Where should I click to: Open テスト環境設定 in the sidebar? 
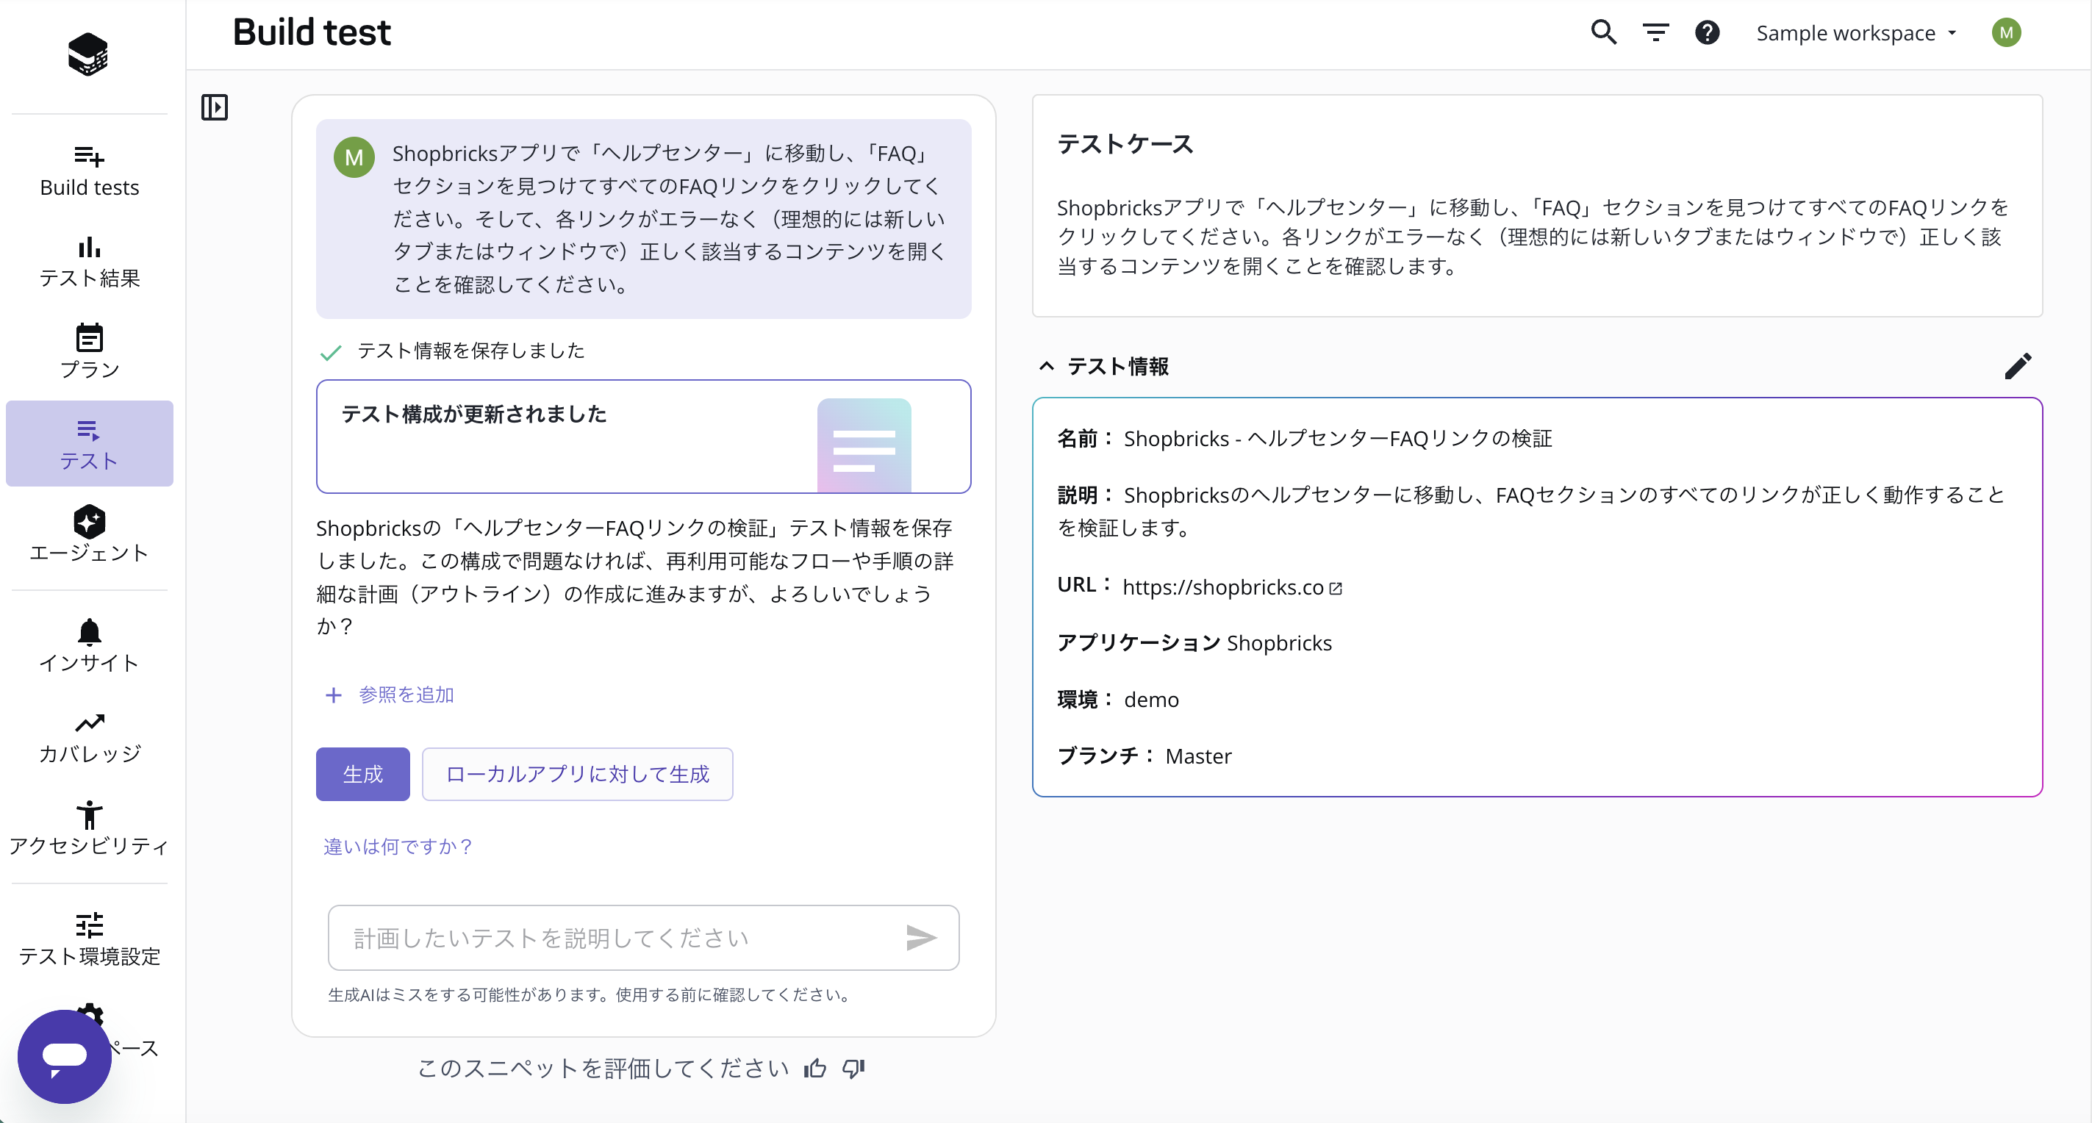point(90,939)
